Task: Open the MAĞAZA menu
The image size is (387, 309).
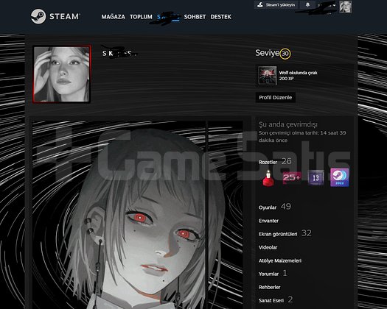Action: click(x=113, y=17)
